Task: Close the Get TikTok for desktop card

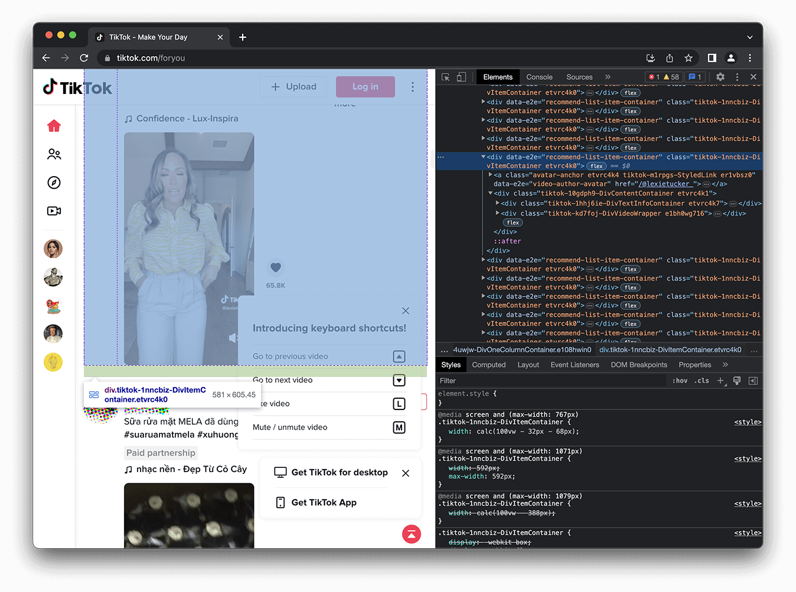Action: point(406,473)
